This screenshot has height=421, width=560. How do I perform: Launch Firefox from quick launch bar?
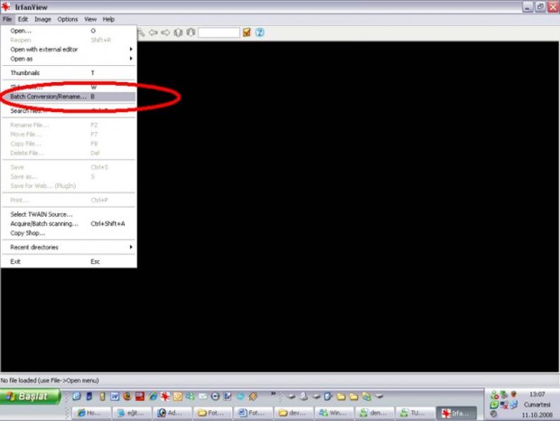point(127,397)
